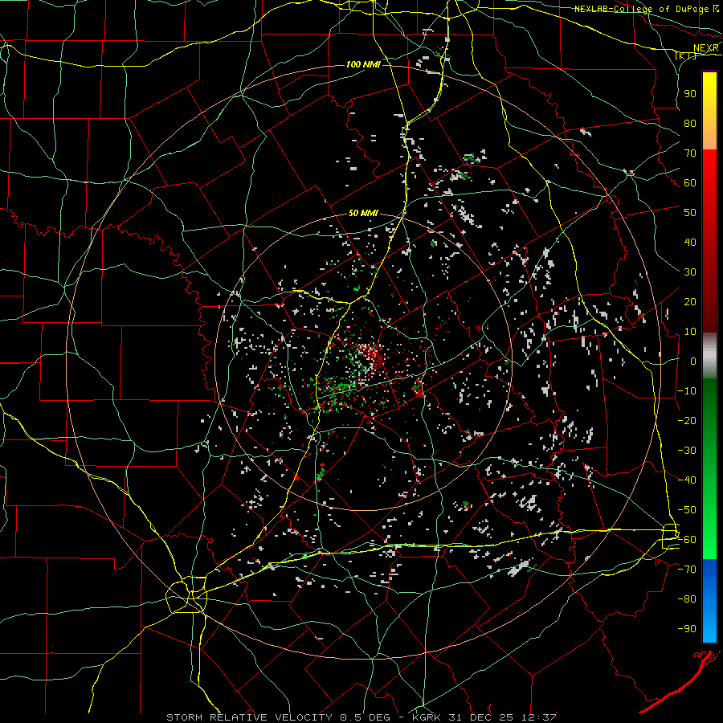
Task: Click the positive 60 scale value
Action: click(x=690, y=183)
